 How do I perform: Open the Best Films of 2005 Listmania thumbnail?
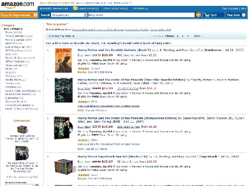[22, 153]
